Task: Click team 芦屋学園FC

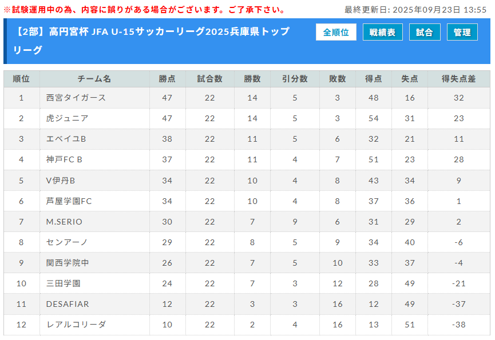Action: click(x=69, y=201)
